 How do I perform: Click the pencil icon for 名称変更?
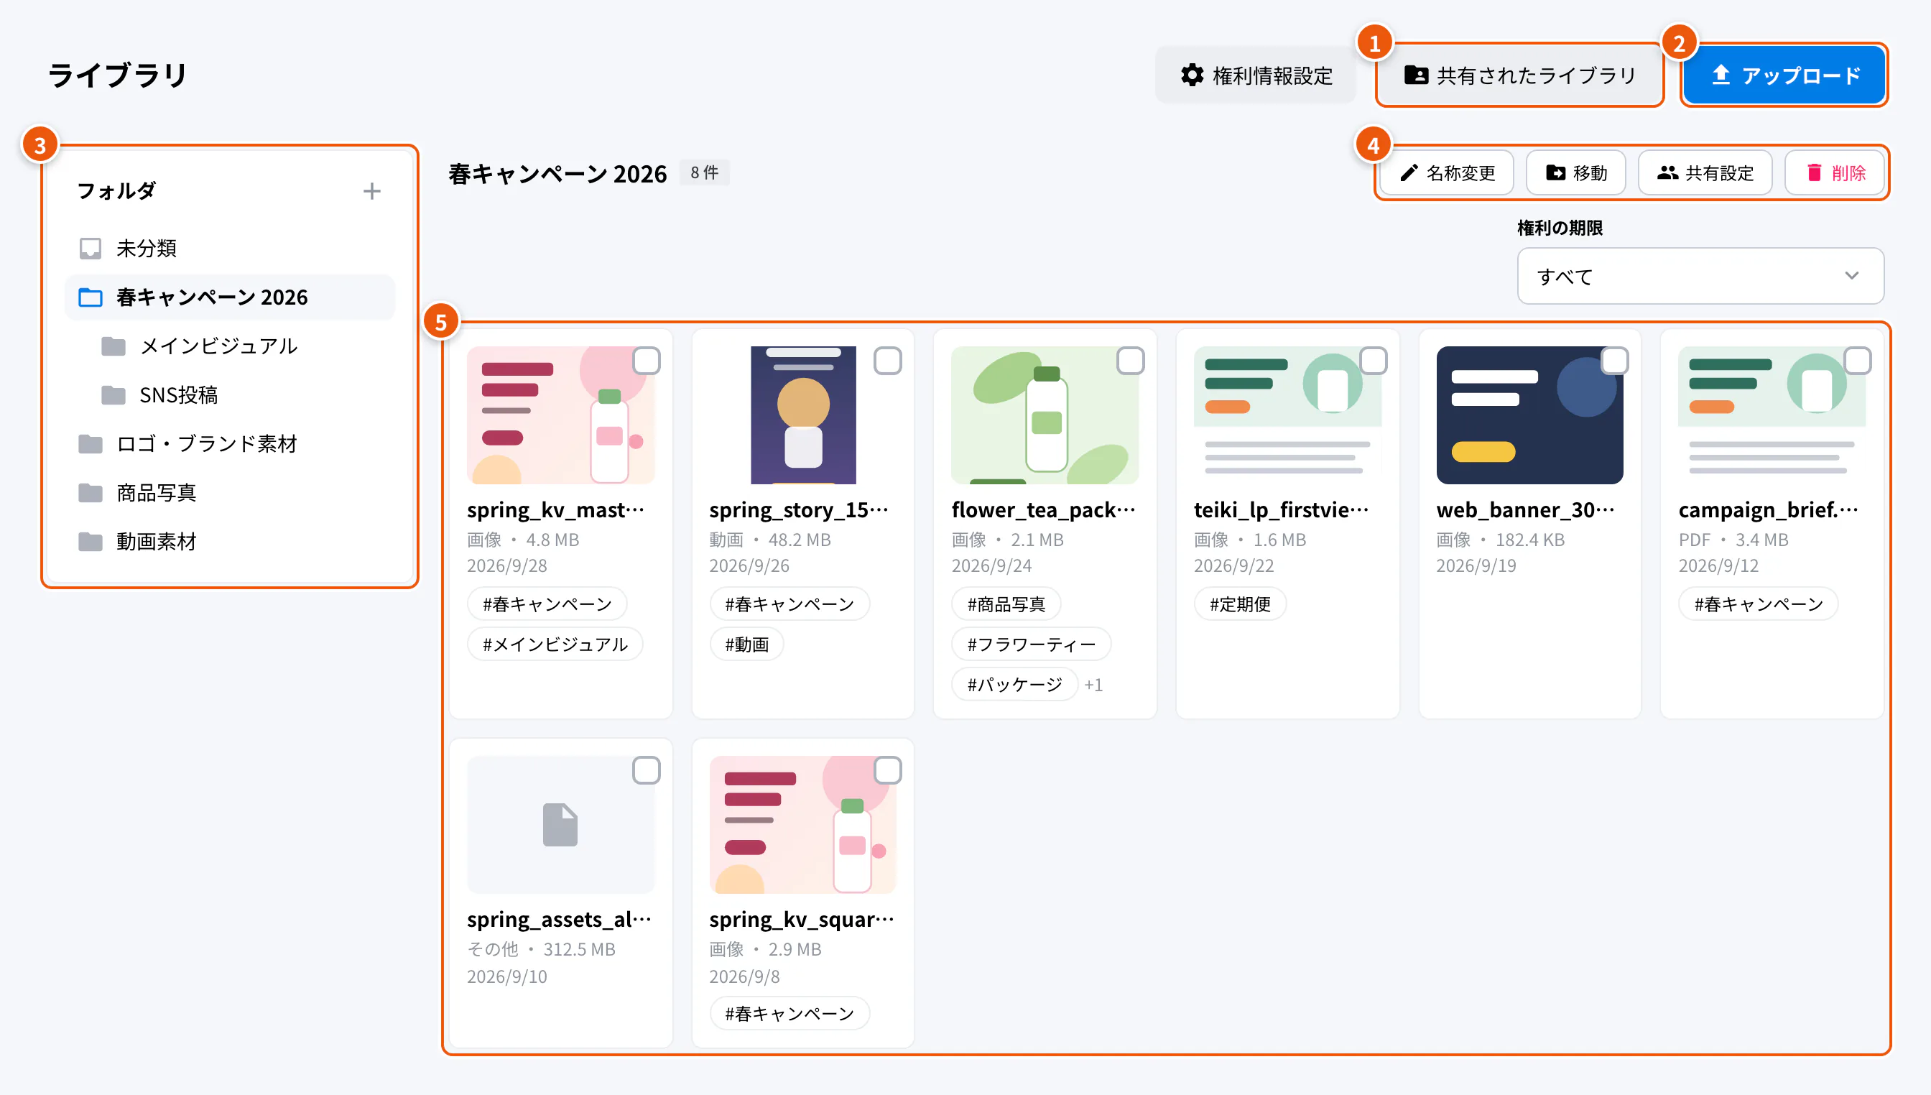click(x=1409, y=173)
